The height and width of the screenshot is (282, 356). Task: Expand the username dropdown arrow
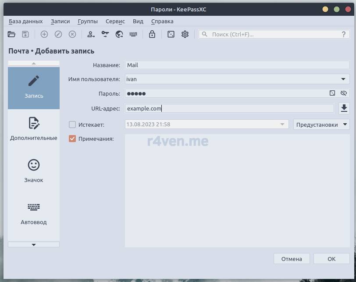tap(343, 79)
